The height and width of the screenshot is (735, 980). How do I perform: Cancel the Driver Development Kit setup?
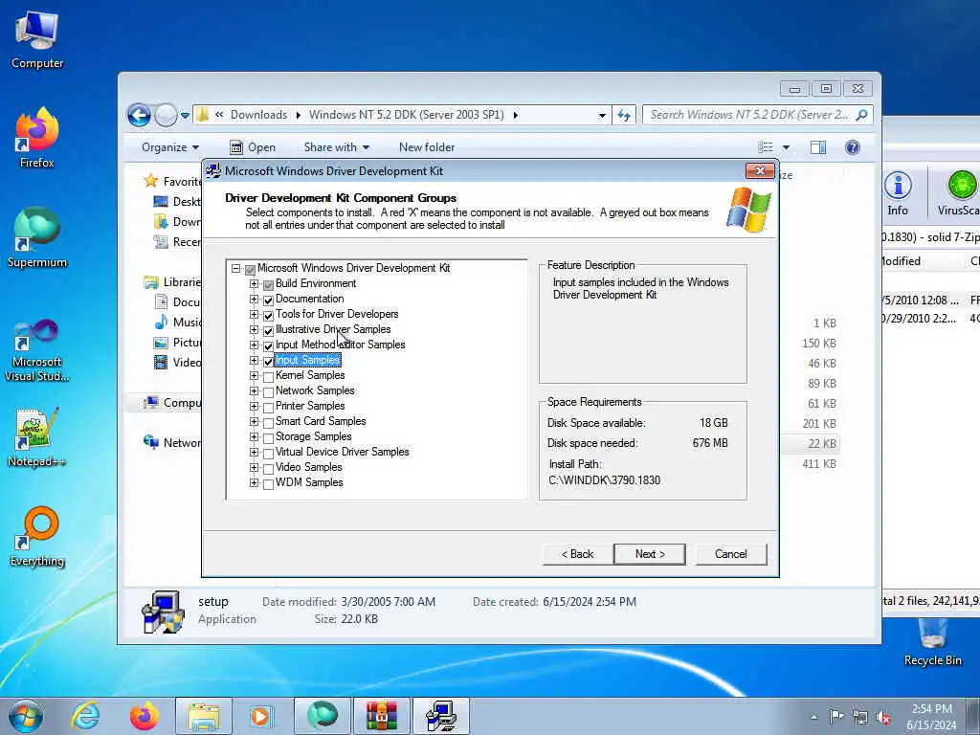(730, 554)
